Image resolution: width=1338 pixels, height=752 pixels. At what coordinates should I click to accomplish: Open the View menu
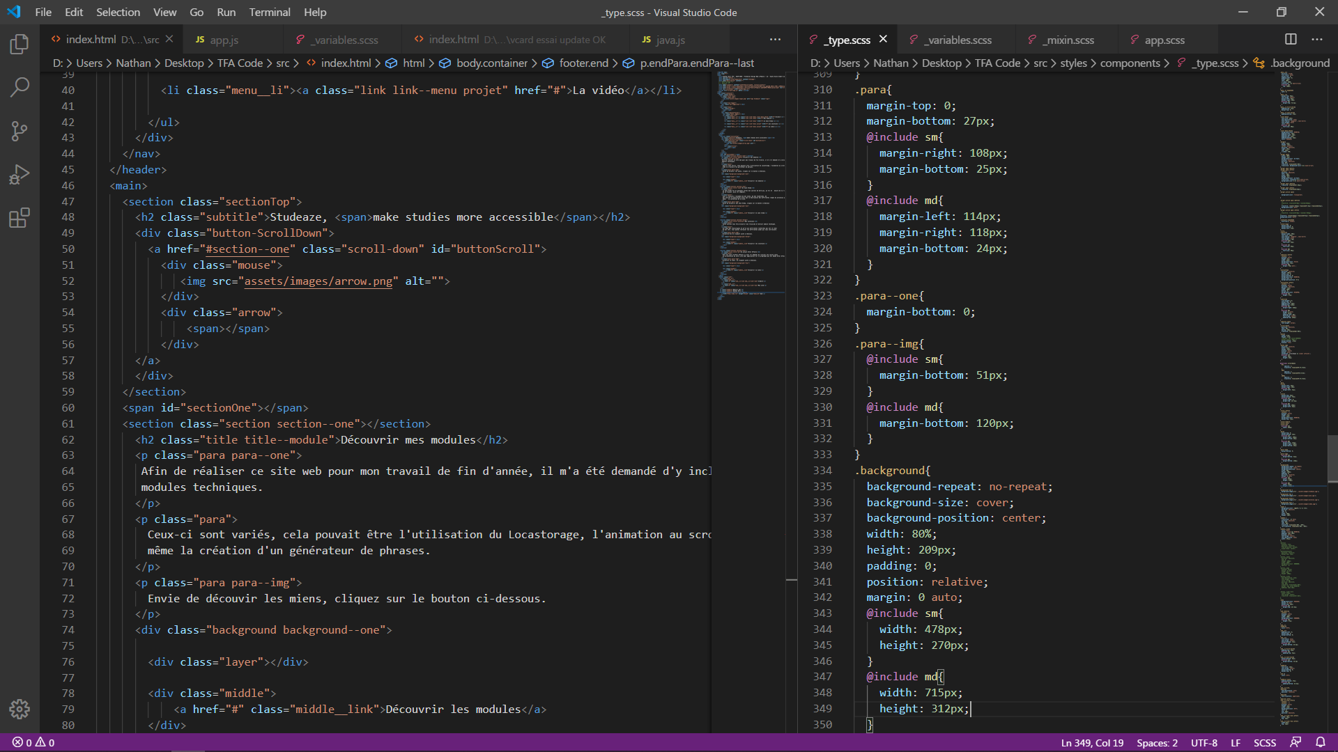164,12
